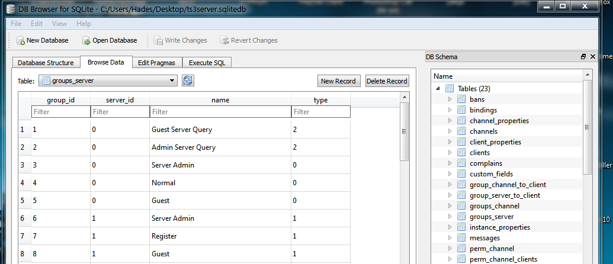Select the Guest Server Query cell
The width and height of the screenshot is (613, 264).
[x=220, y=129]
